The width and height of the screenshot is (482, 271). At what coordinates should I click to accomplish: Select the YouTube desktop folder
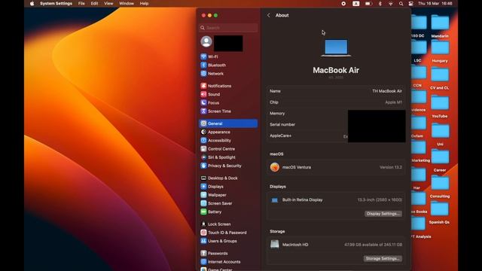tap(440, 106)
